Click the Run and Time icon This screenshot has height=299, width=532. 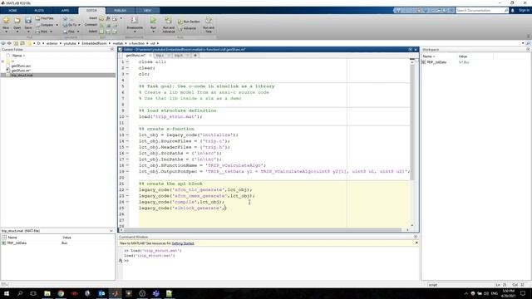[209, 21]
